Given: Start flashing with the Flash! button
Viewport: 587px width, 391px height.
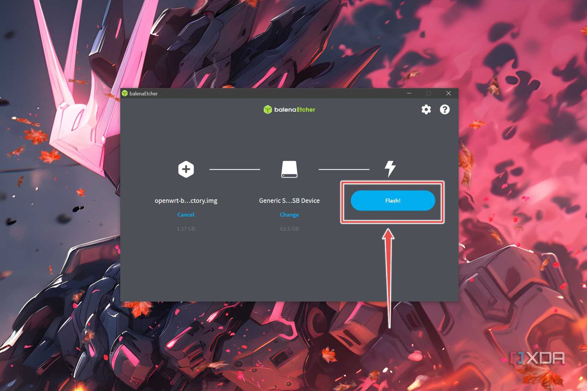Looking at the screenshot, I should pyautogui.click(x=393, y=200).
